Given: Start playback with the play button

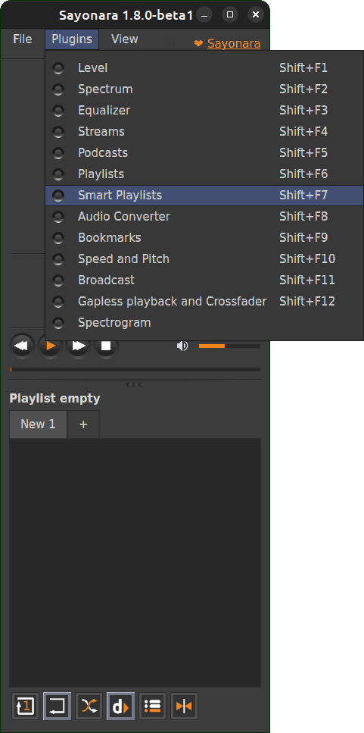Looking at the screenshot, I should (x=51, y=346).
